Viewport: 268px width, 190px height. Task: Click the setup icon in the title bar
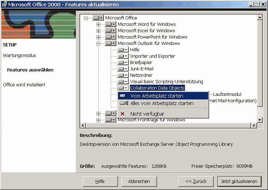coord(4,5)
